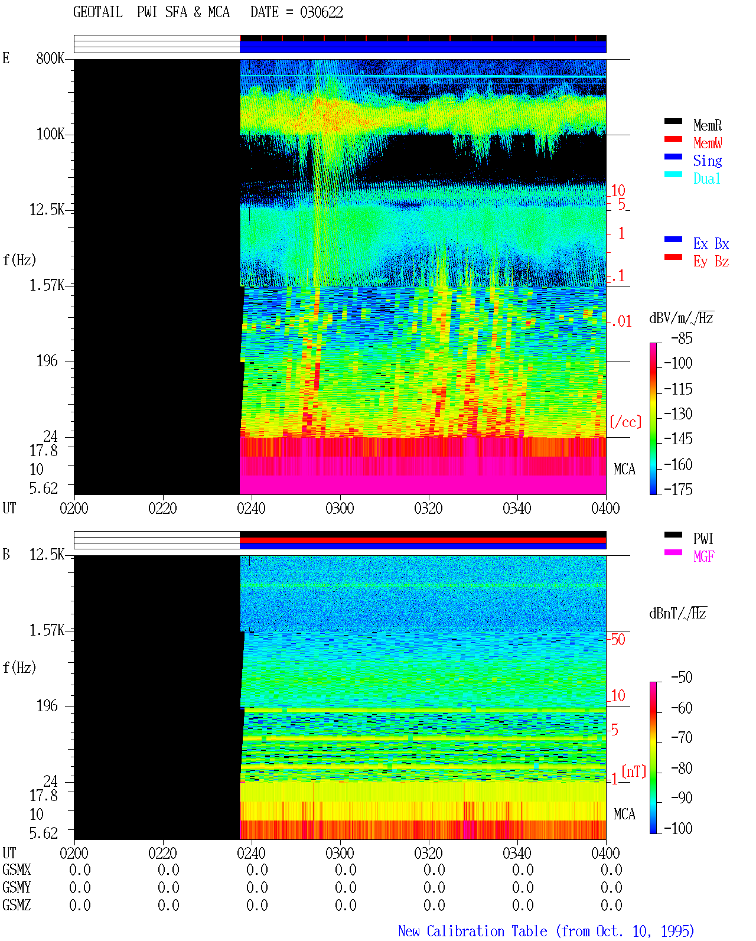Image resolution: width=756 pixels, height=941 pixels.
Task: Click the GSMX row label
Action: click(17, 870)
